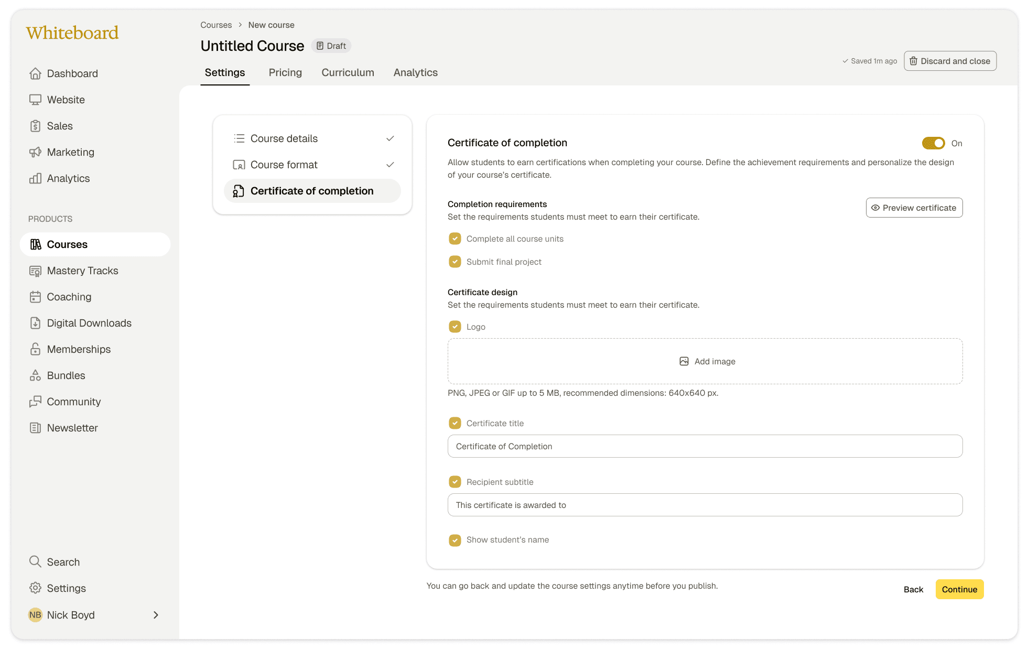The height and width of the screenshot is (649, 1028).
Task: Open Settings gear icon in sidebar
Action: (35, 588)
